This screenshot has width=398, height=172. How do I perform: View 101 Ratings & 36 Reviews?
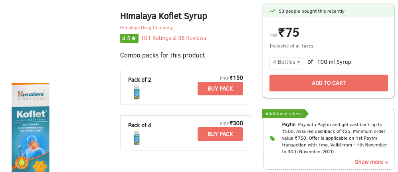tap(174, 38)
